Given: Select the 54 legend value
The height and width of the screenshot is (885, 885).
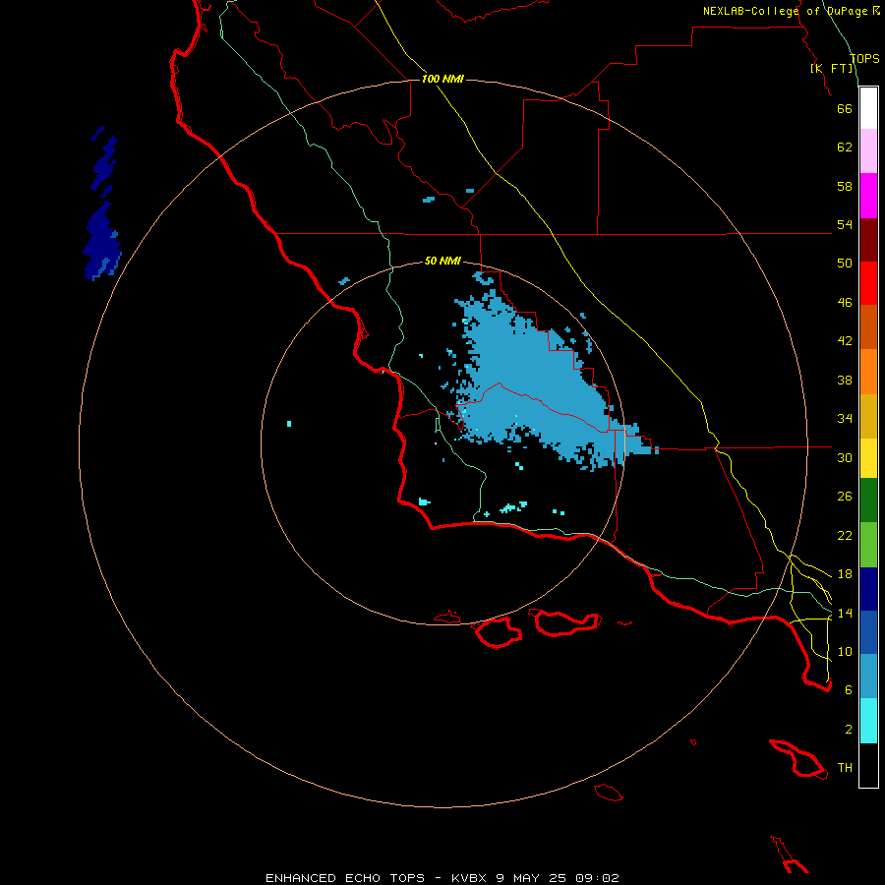Looking at the screenshot, I should (845, 224).
